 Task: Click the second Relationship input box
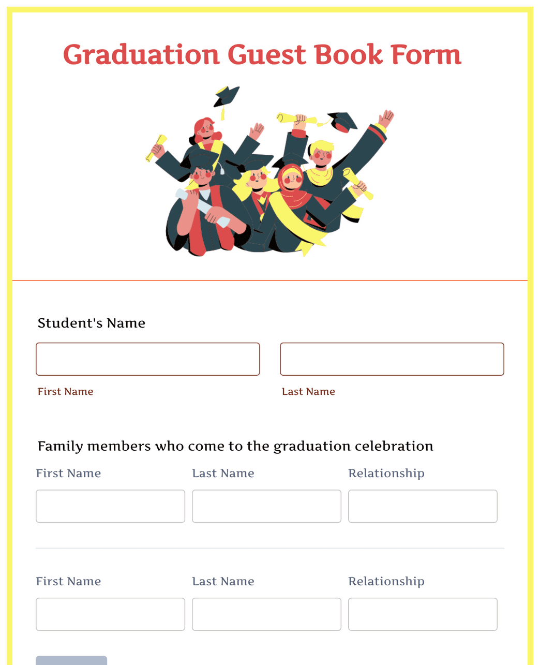coord(423,614)
